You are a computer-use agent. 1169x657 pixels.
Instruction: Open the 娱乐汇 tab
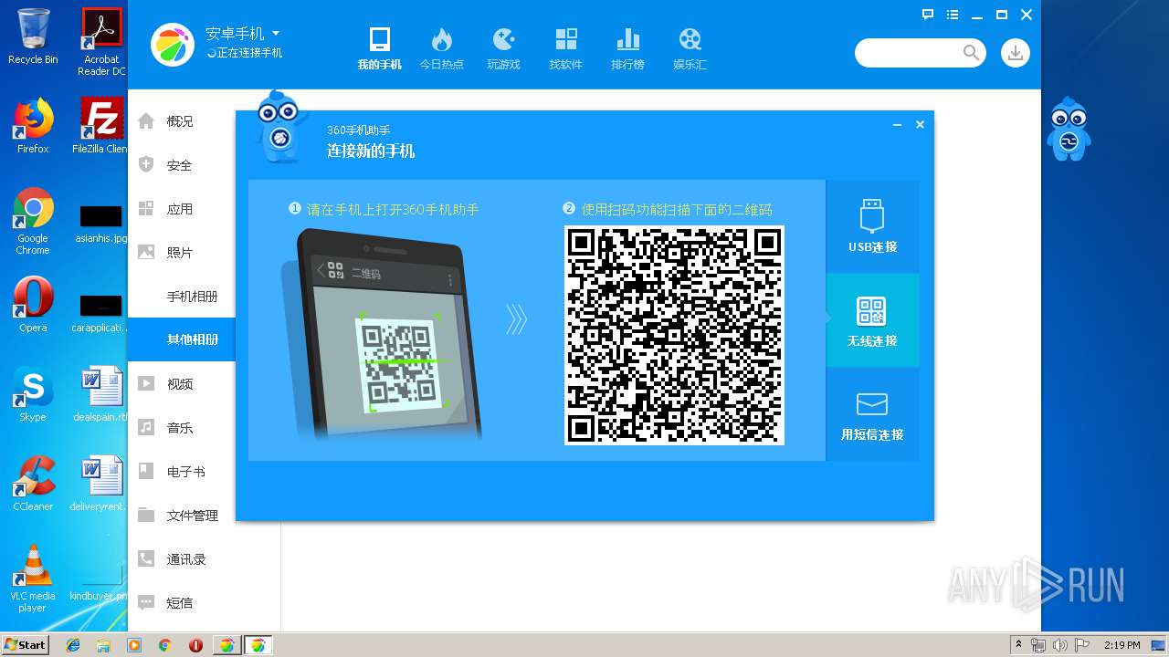tap(690, 48)
